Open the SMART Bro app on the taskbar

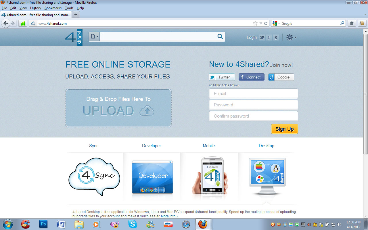coord(168,224)
